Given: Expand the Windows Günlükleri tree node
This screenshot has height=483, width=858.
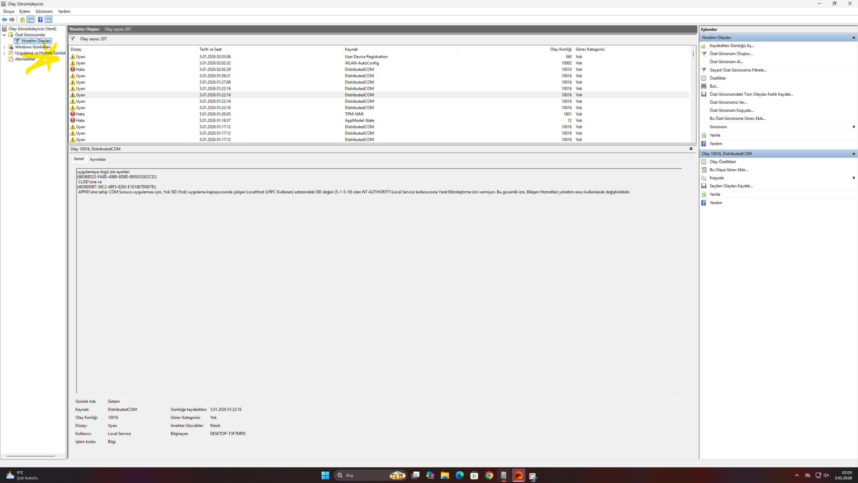Looking at the screenshot, I should point(4,47).
